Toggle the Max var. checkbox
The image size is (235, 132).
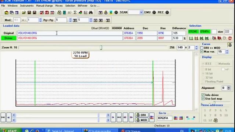(202, 52)
